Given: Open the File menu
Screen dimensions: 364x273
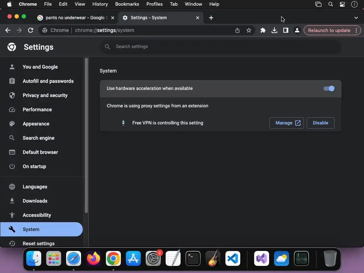Looking at the screenshot, I should coord(48,4).
